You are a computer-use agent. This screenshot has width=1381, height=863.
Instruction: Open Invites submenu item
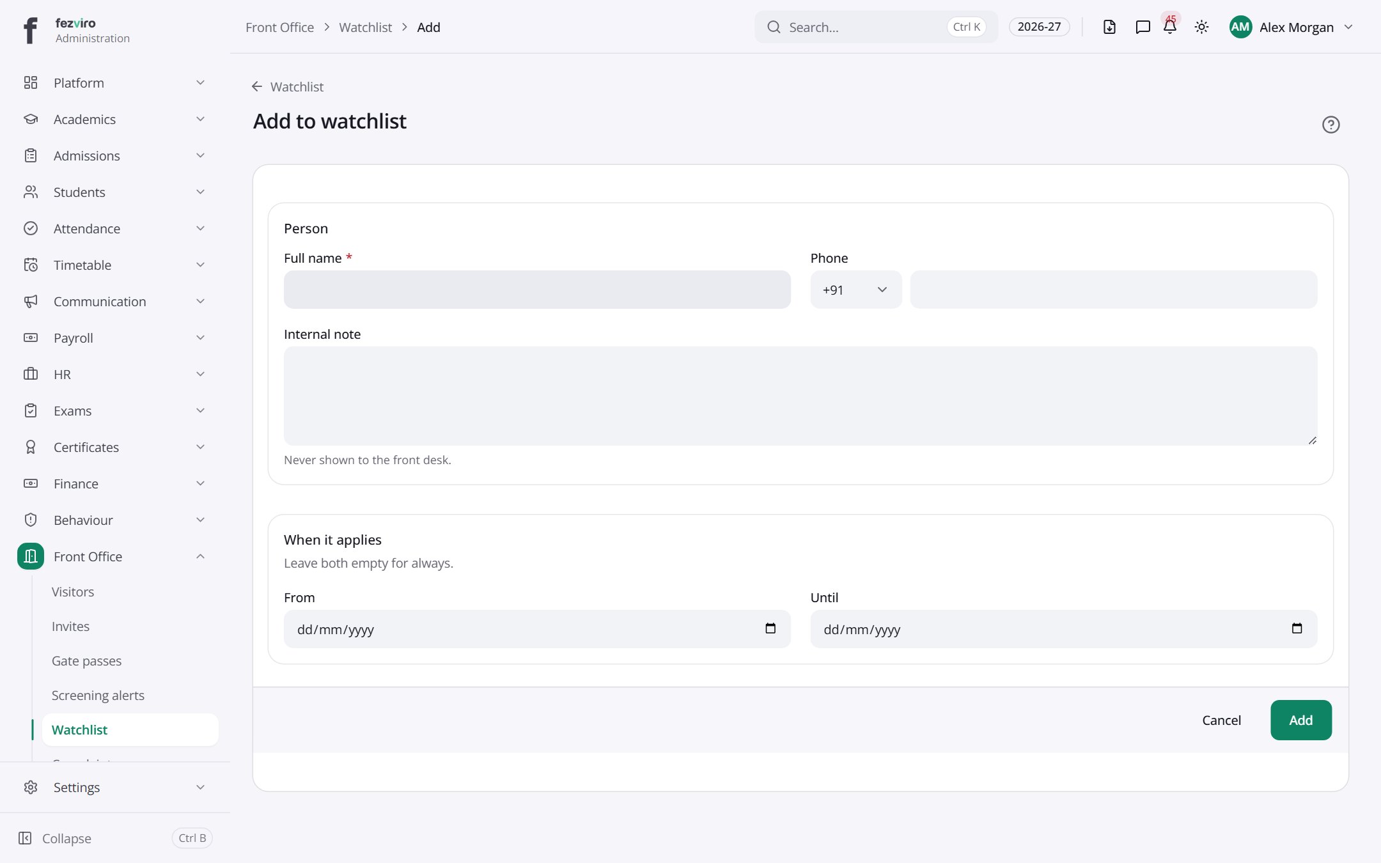pyautogui.click(x=70, y=626)
